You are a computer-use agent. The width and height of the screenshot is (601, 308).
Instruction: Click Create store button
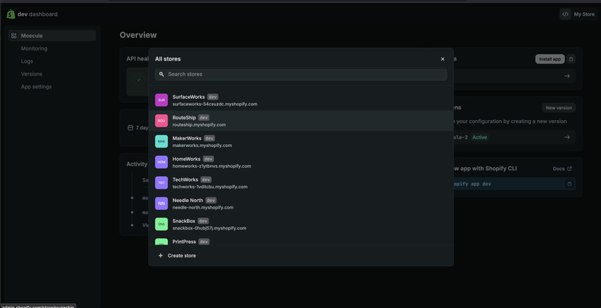[177, 256]
